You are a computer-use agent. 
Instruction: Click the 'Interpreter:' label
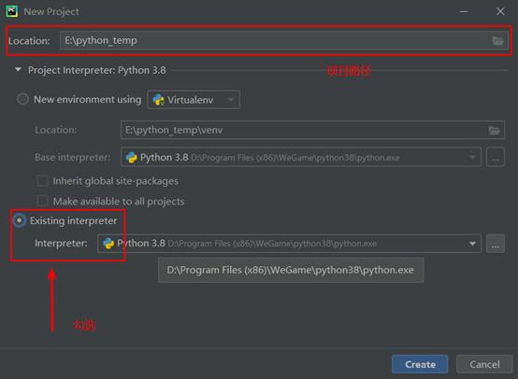(x=61, y=243)
